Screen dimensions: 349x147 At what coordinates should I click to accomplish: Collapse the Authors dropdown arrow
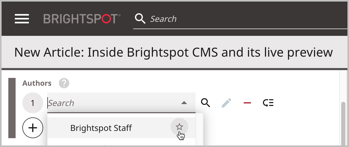coord(184,103)
